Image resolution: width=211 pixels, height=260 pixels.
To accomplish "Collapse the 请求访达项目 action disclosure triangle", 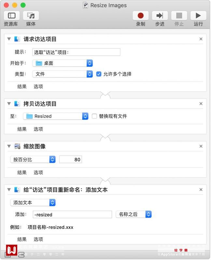I will [9, 39].
